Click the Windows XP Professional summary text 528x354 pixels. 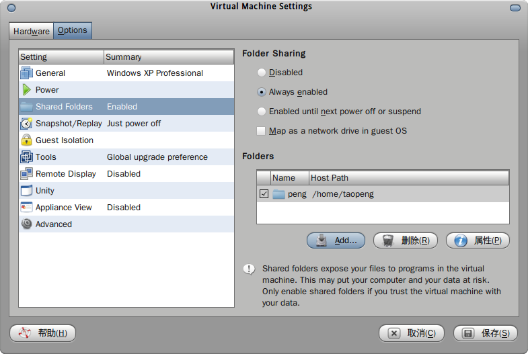coord(155,73)
